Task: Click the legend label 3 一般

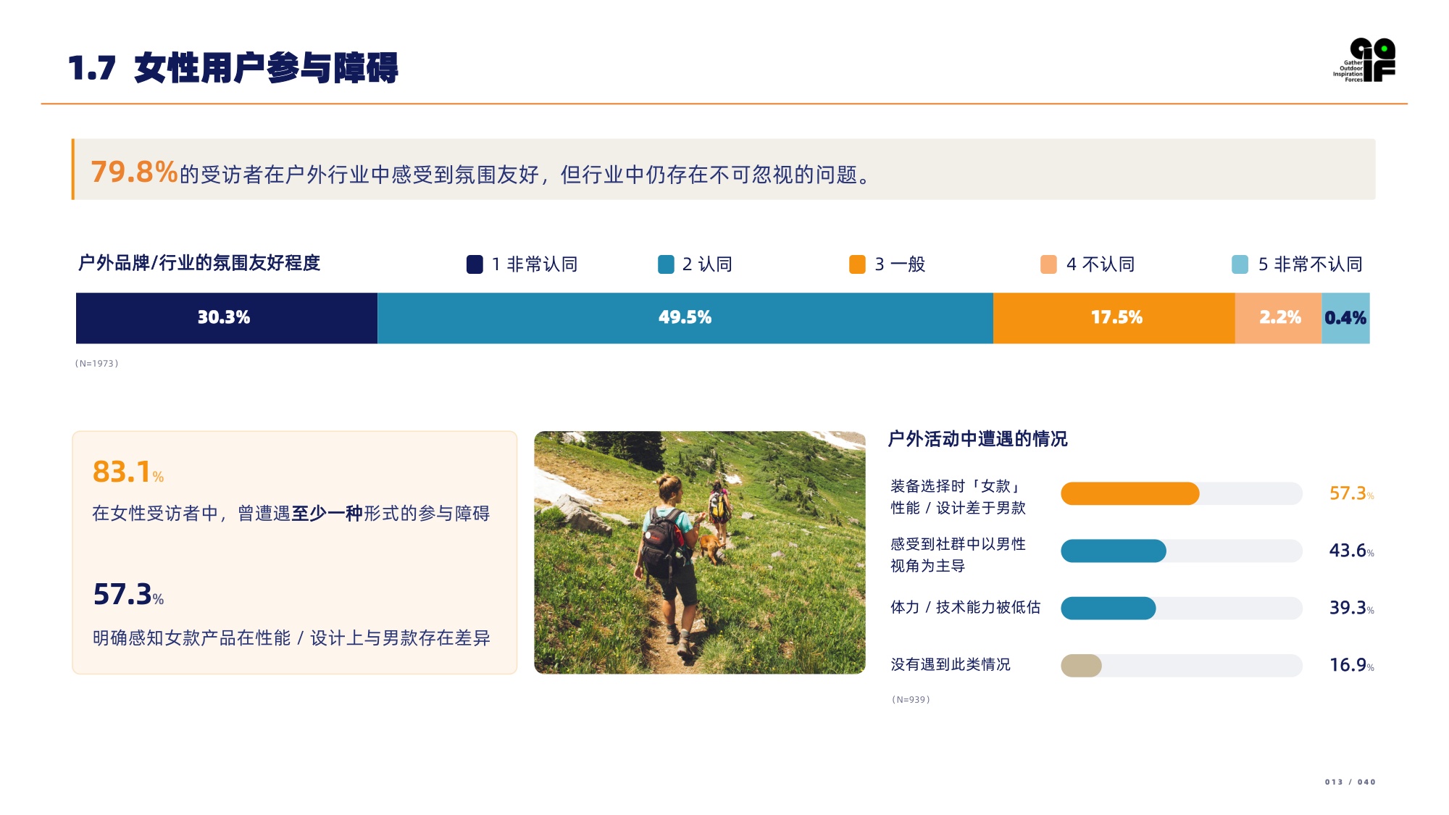Action: [900, 264]
